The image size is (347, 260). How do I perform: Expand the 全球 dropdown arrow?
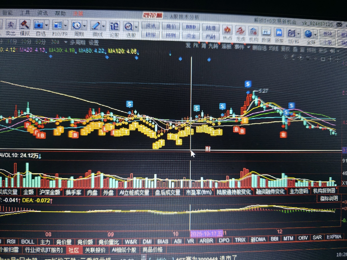tap(315, 34)
